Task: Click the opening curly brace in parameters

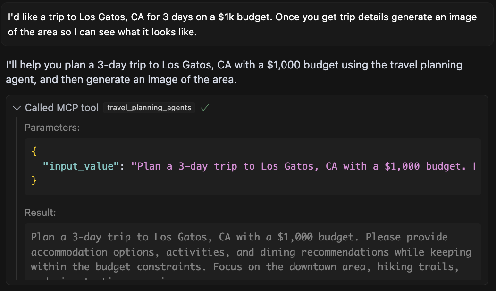Action: [x=34, y=152]
